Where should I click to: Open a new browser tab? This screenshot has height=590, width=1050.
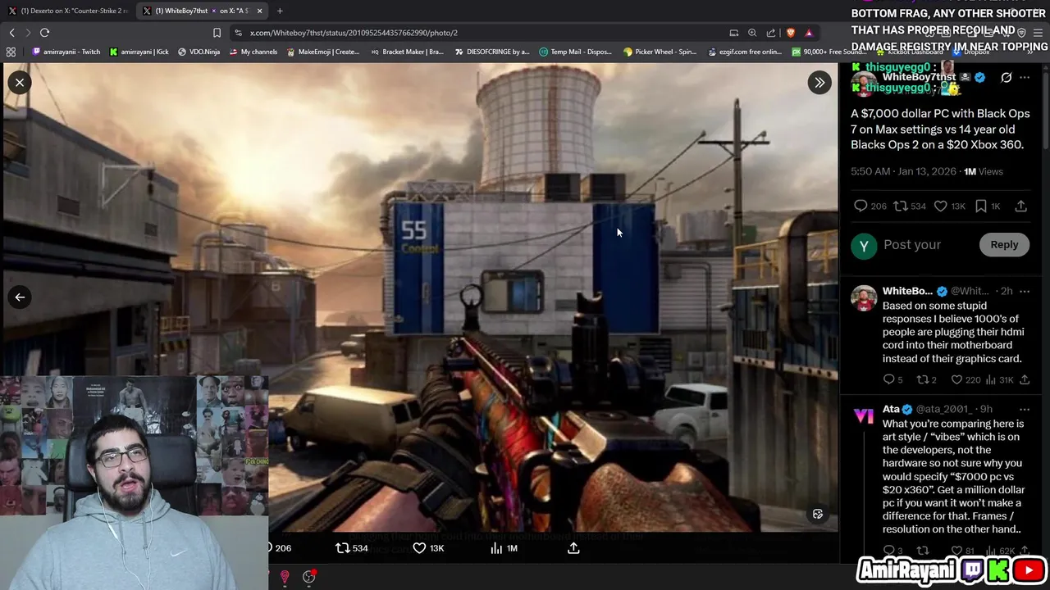pyautogui.click(x=280, y=11)
